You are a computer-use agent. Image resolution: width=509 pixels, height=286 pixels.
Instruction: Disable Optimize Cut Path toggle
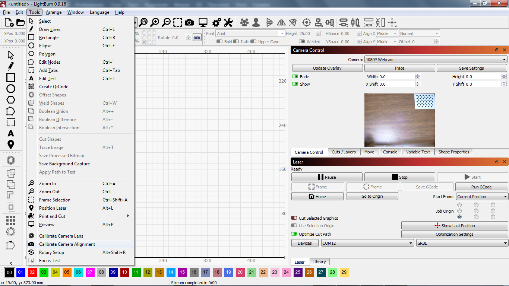pyautogui.click(x=294, y=234)
